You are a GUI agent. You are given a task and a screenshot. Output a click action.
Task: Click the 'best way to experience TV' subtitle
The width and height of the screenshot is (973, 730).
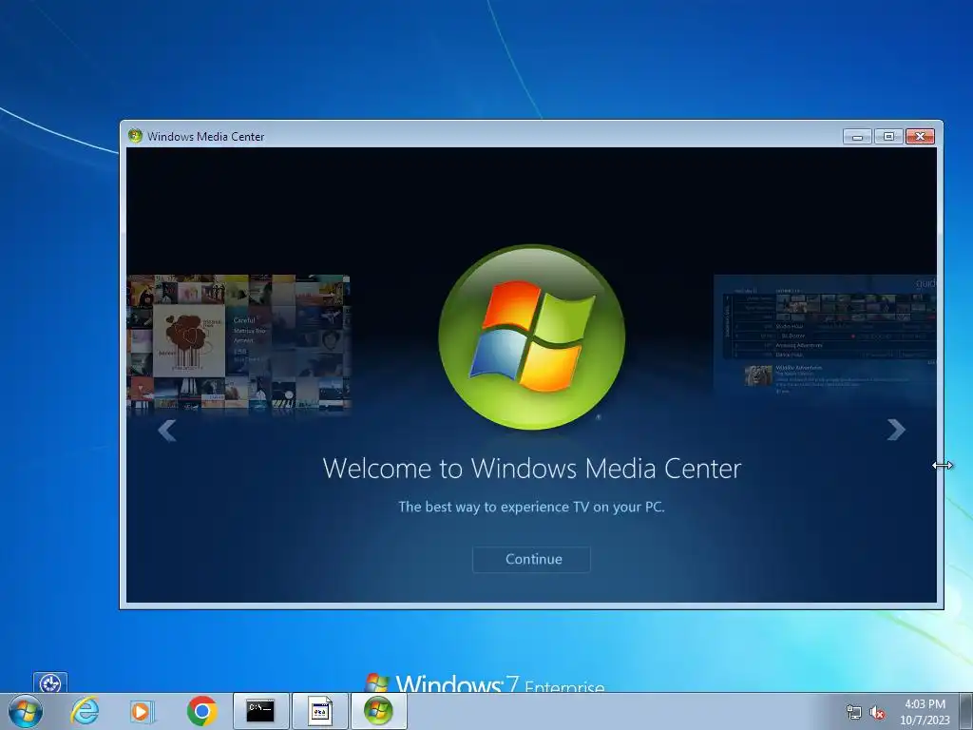[x=531, y=508]
